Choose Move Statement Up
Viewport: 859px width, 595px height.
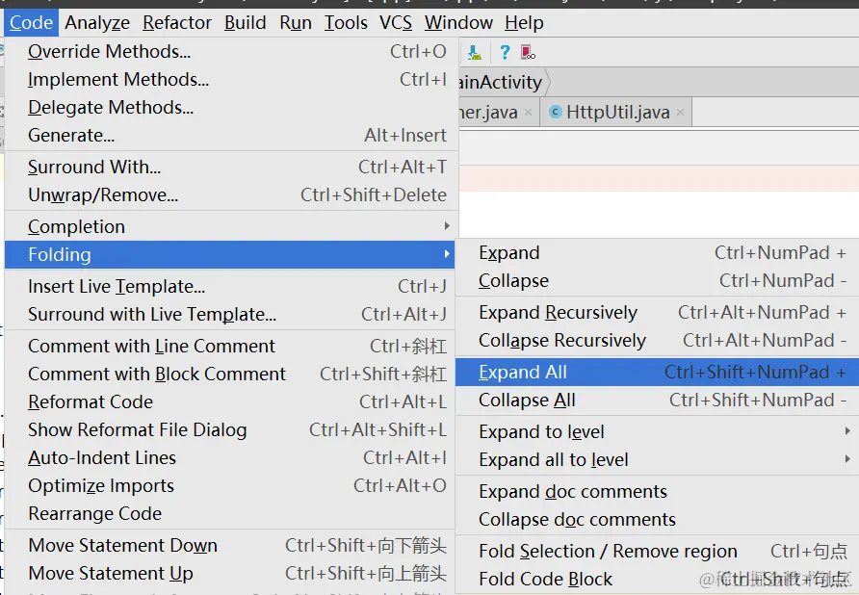[x=231, y=574]
